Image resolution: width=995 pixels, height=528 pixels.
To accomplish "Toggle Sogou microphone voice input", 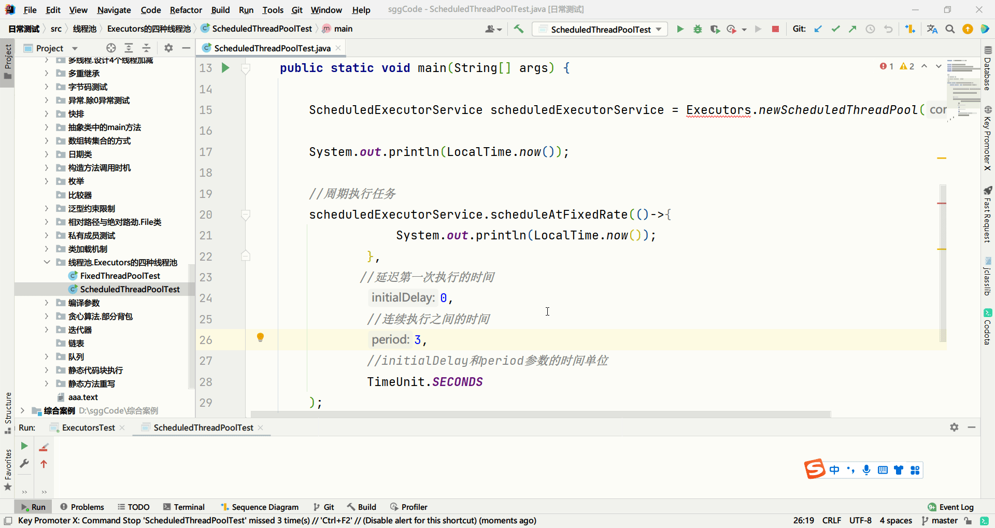I will tap(866, 470).
